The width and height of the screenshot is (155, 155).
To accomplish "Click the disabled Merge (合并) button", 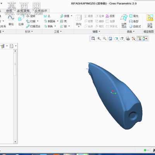I will coord(89,26).
